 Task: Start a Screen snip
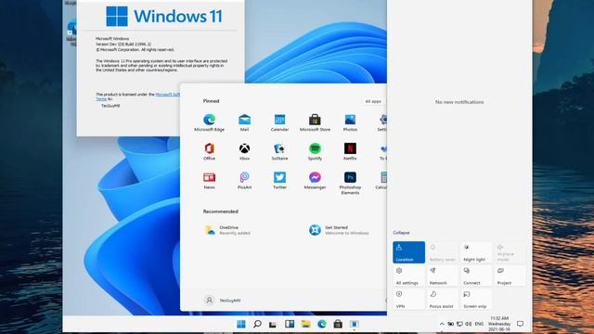pyautogui.click(x=476, y=299)
